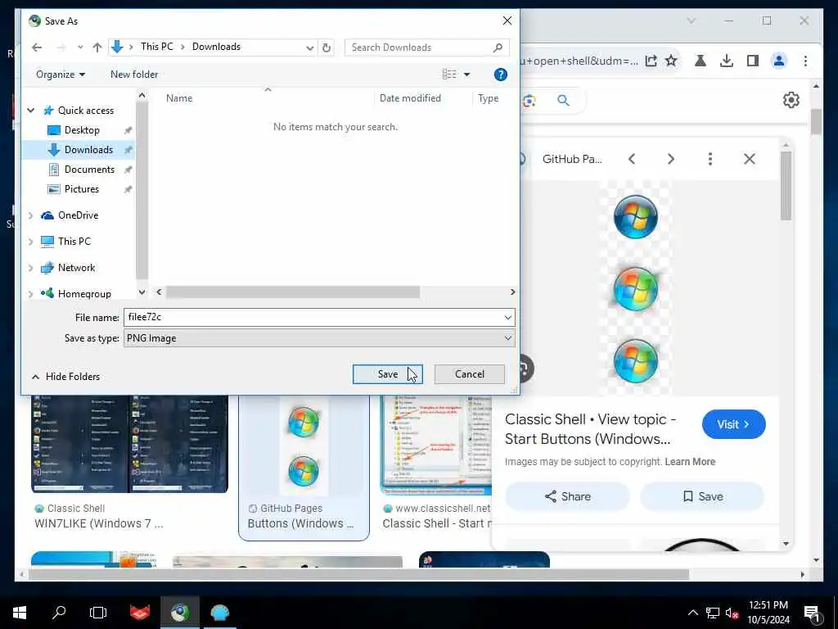Open image preview more options
The width and height of the screenshot is (838, 629).
point(710,159)
